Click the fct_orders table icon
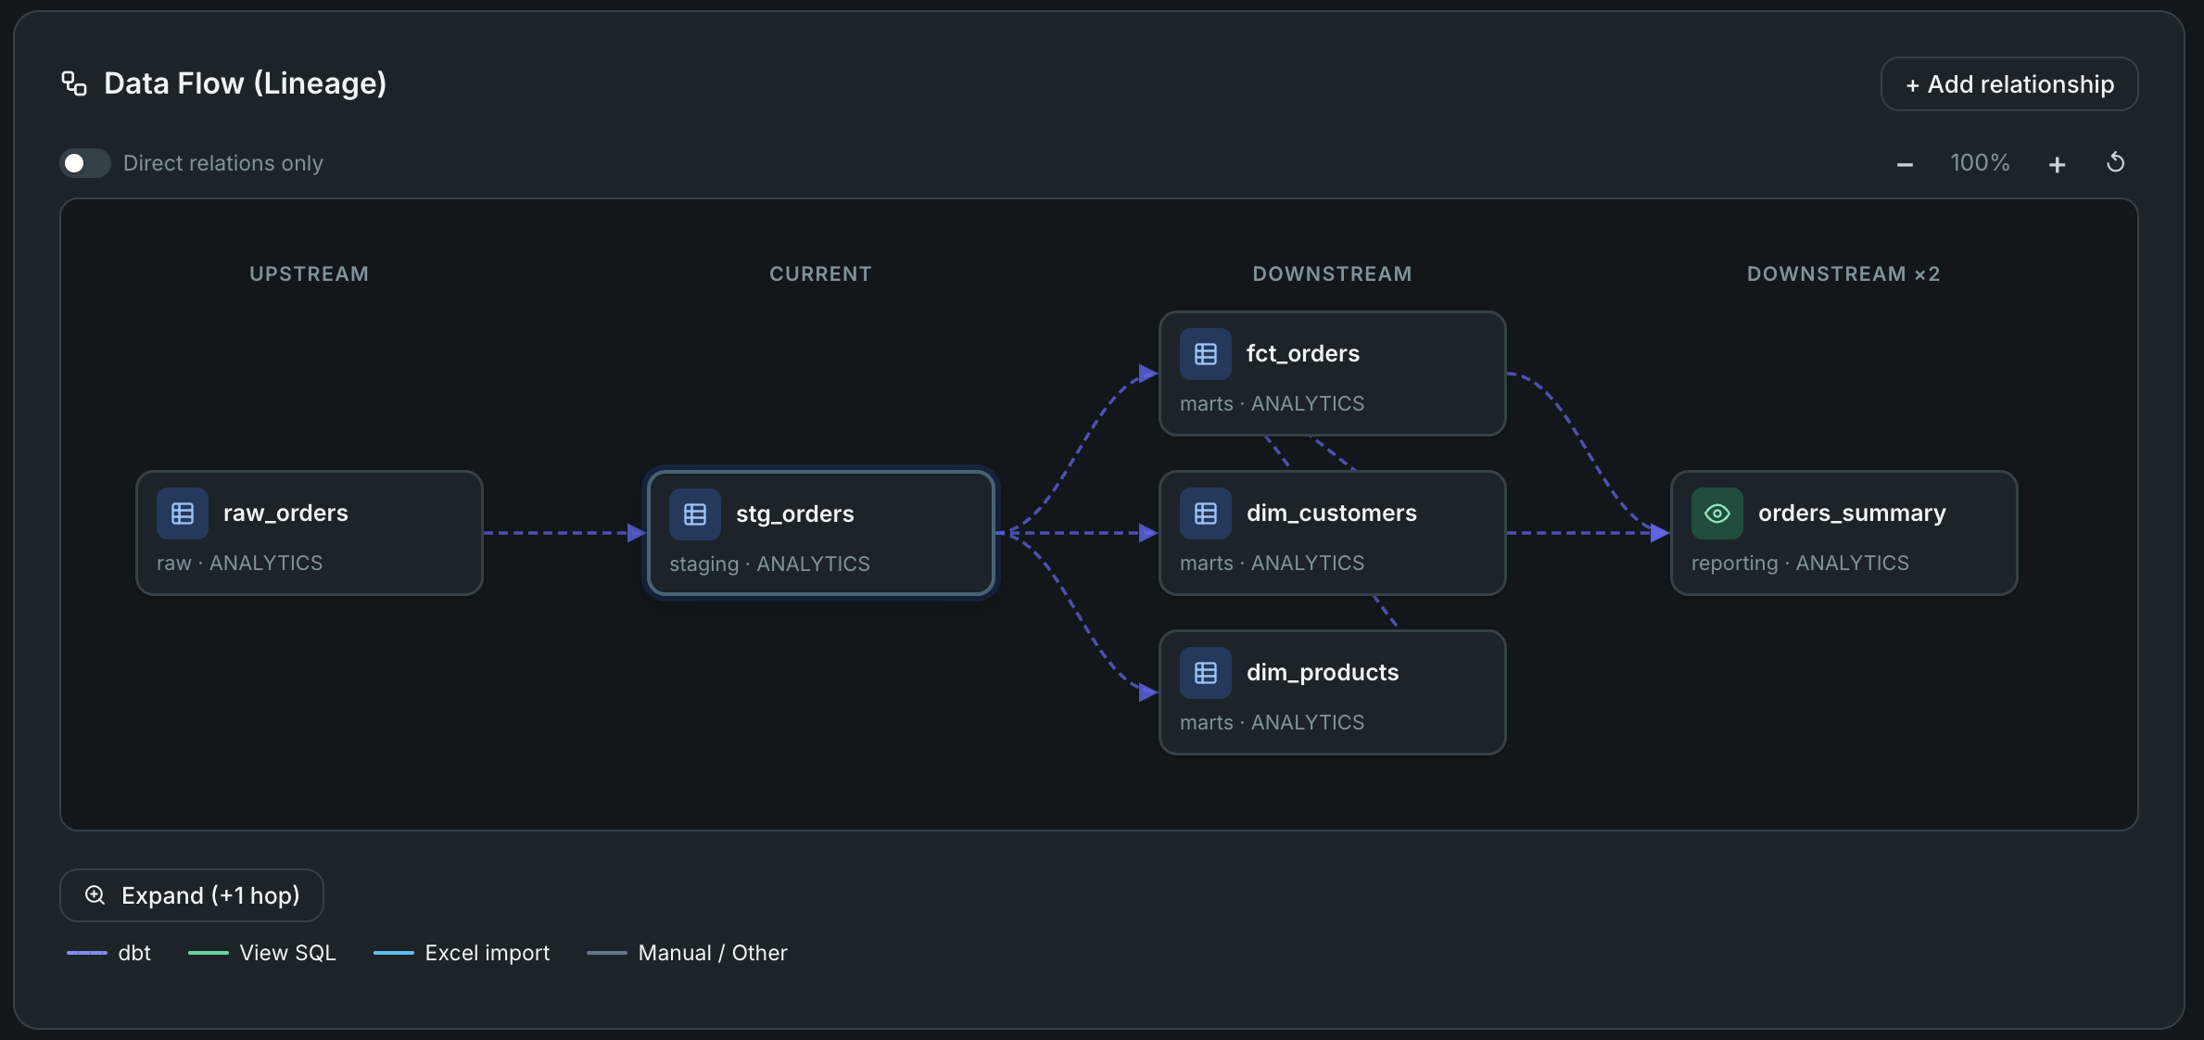 coord(1206,354)
